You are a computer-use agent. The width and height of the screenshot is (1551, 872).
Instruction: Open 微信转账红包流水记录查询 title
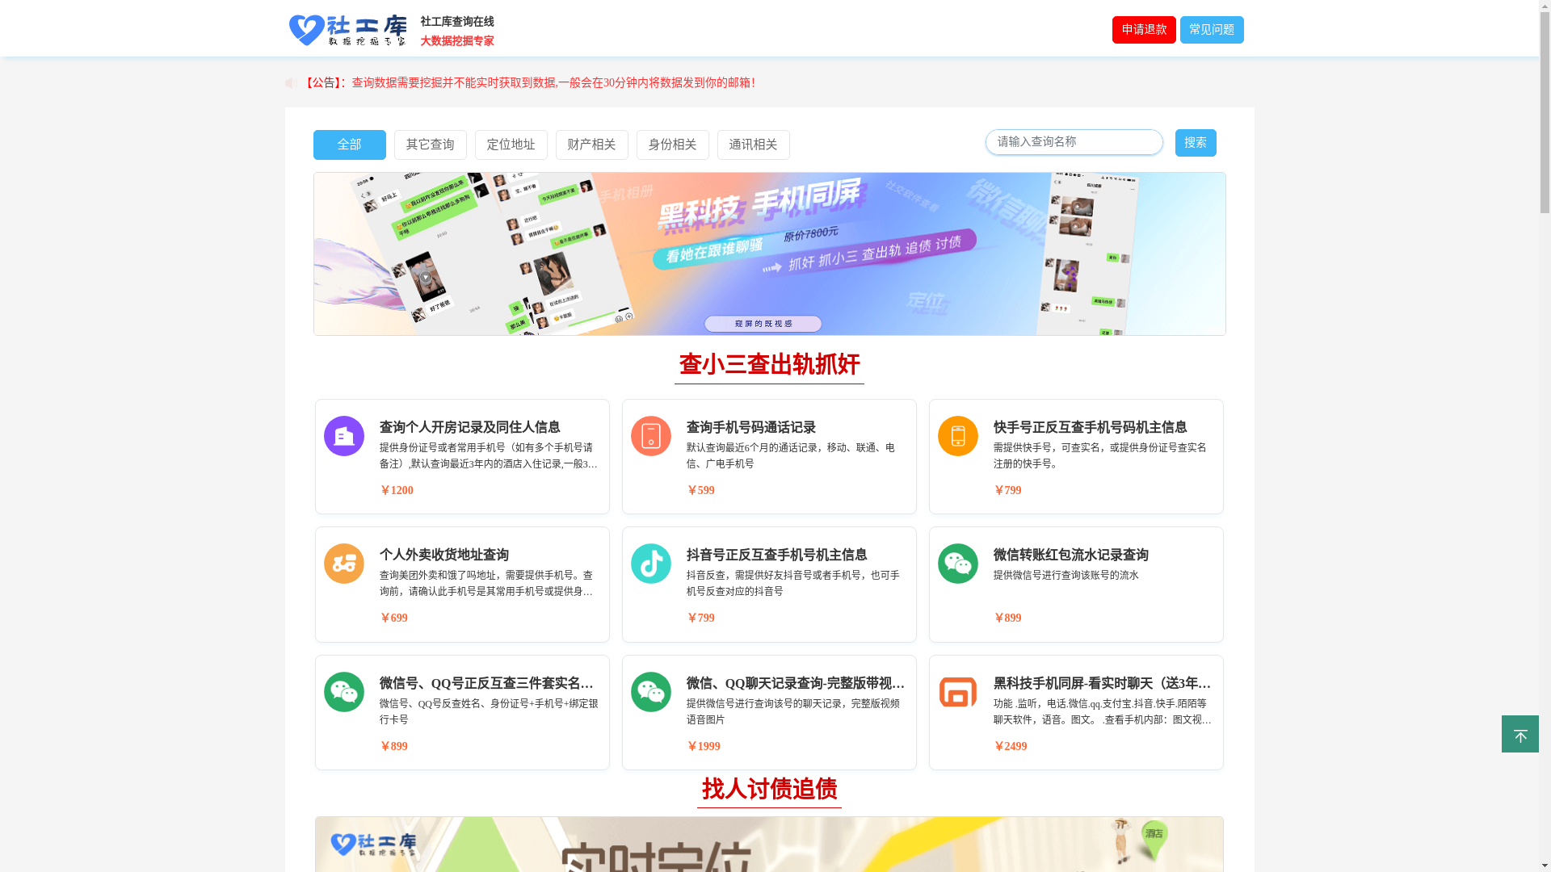click(x=1071, y=555)
